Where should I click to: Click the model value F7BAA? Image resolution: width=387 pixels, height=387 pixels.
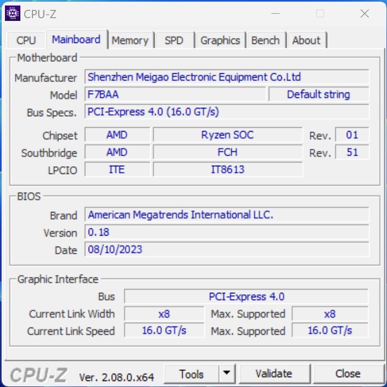pos(175,94)
